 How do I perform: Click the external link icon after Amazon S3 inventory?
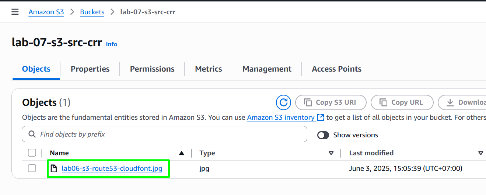(321, 118)
